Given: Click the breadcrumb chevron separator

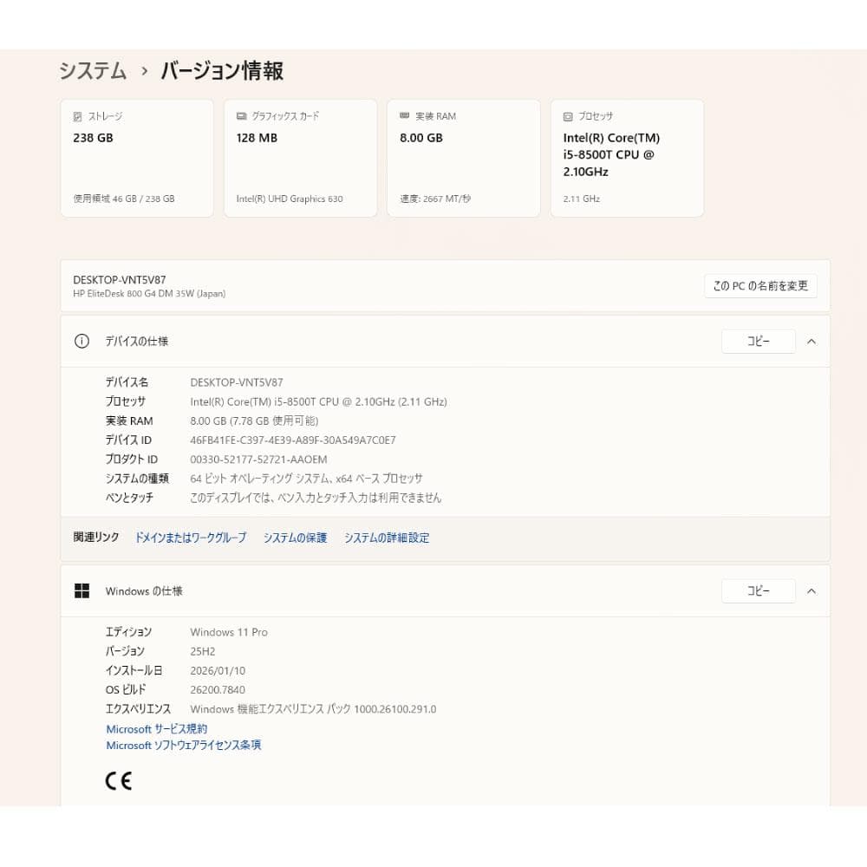Looking at the screenshot, I should coord(144,71).
